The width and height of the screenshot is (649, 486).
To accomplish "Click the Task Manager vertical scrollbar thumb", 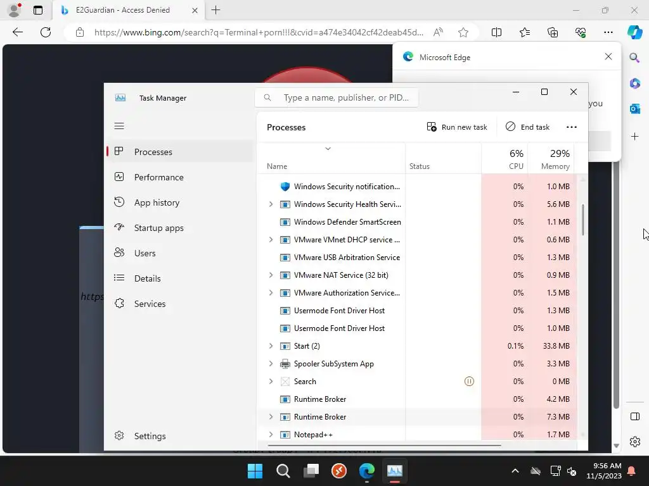I will tap(583, 220).
